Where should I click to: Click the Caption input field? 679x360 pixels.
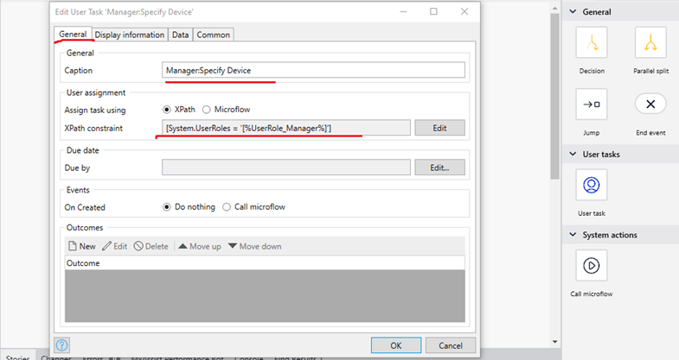313,71
